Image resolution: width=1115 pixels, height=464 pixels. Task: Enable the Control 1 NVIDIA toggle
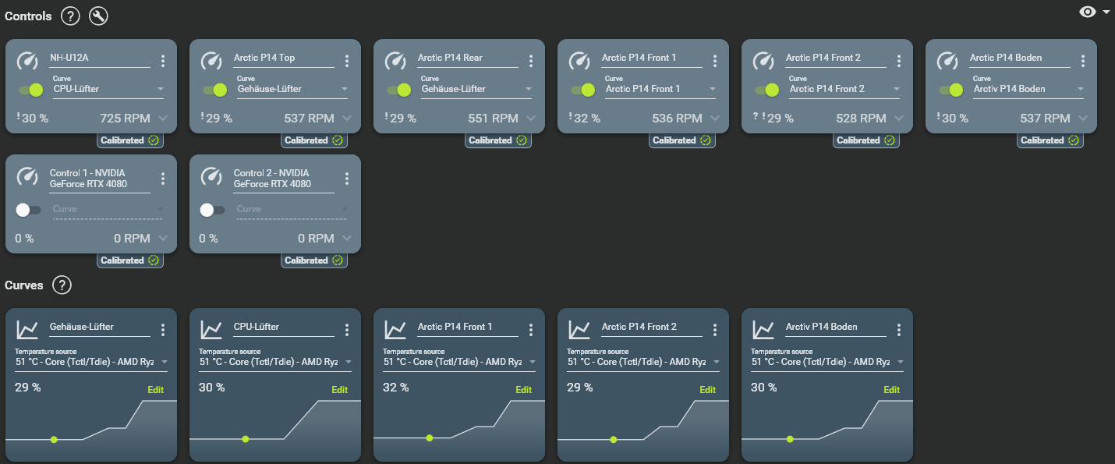pyautogui.click(x=28, y=210)
